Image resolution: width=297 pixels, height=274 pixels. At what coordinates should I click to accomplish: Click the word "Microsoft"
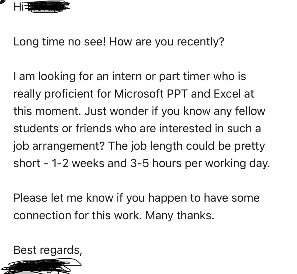139,94
